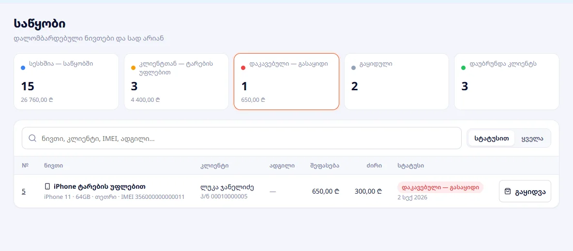The image size is (573, 251).
Task: Filter by გაყიდული card
Action: coord(396,82)
